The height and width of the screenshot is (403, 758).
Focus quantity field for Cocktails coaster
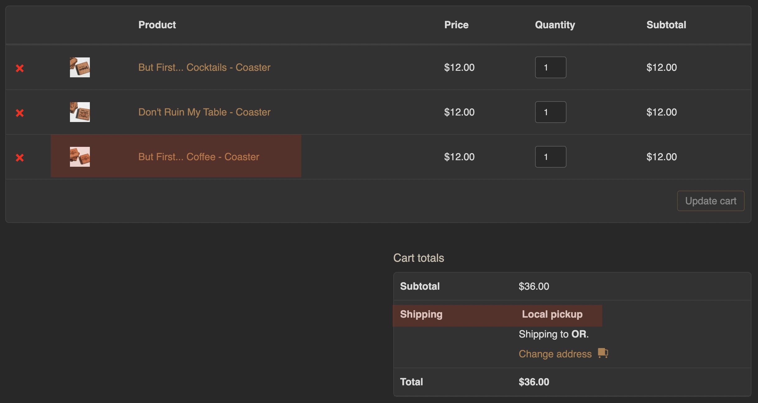point(551,67)
